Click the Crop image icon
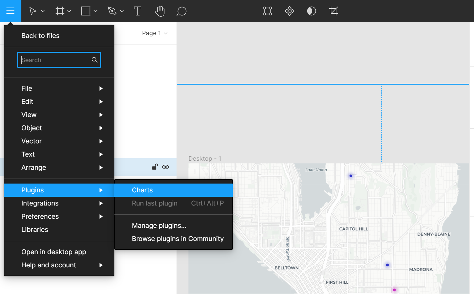The height and width of the screenshot is (294, 474). point(333,11)
